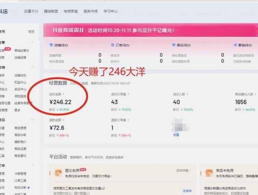Open 成交订单量 metric details arrow

(128, 94)
